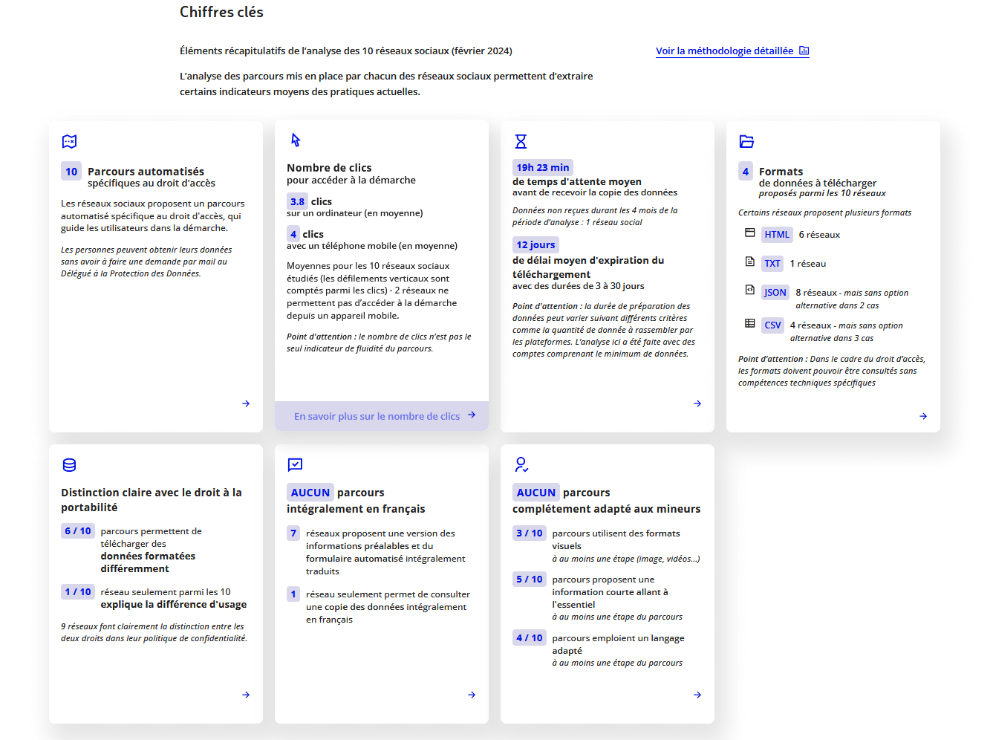The image size is (993, 740).
Task: Click the AUCUN badge on français card
Action: [310, 493]
